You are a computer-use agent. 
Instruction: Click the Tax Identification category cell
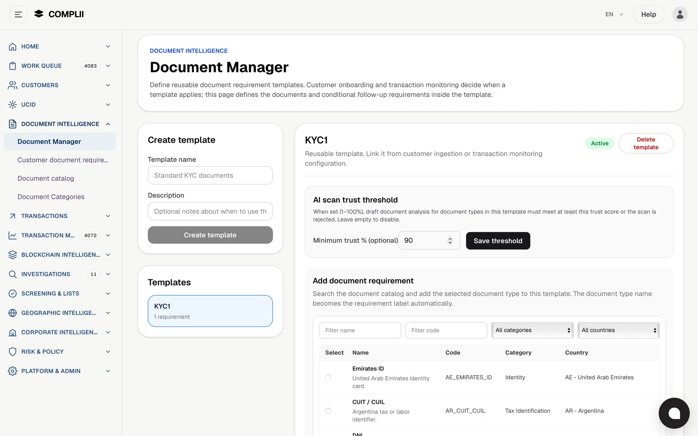pyautogui.click(x=527, y=411)
